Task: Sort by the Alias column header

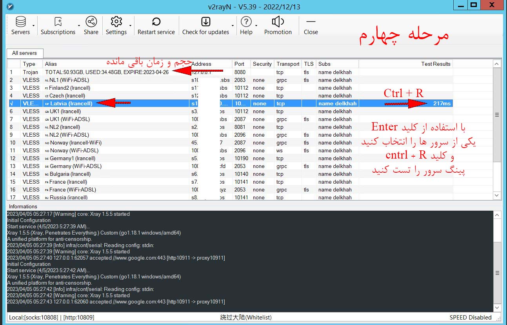Action: (116, 64)
